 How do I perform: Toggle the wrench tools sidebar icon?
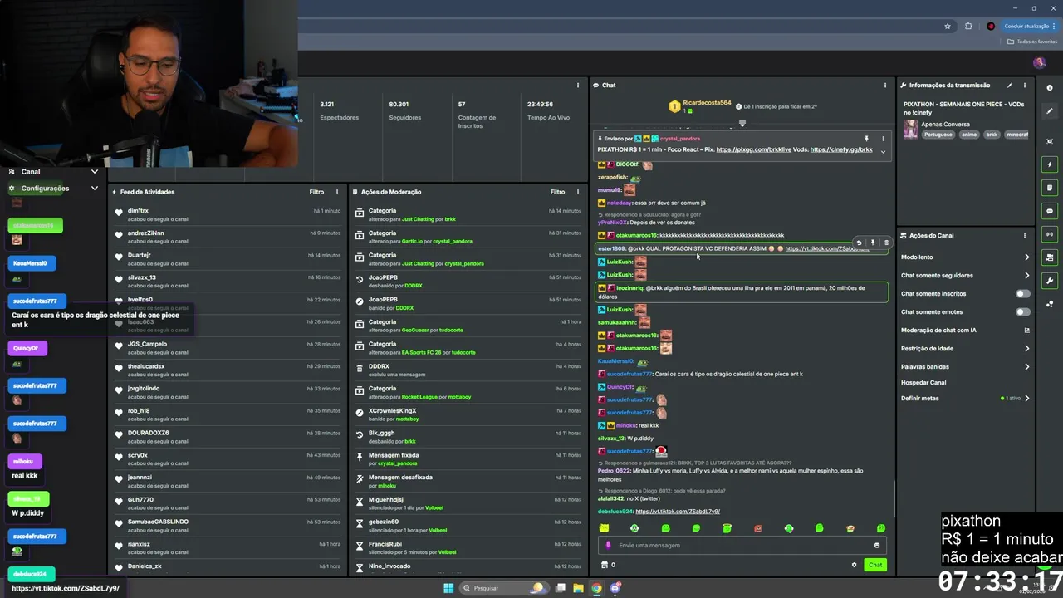pyautogui.click(x=1050, y=281)
